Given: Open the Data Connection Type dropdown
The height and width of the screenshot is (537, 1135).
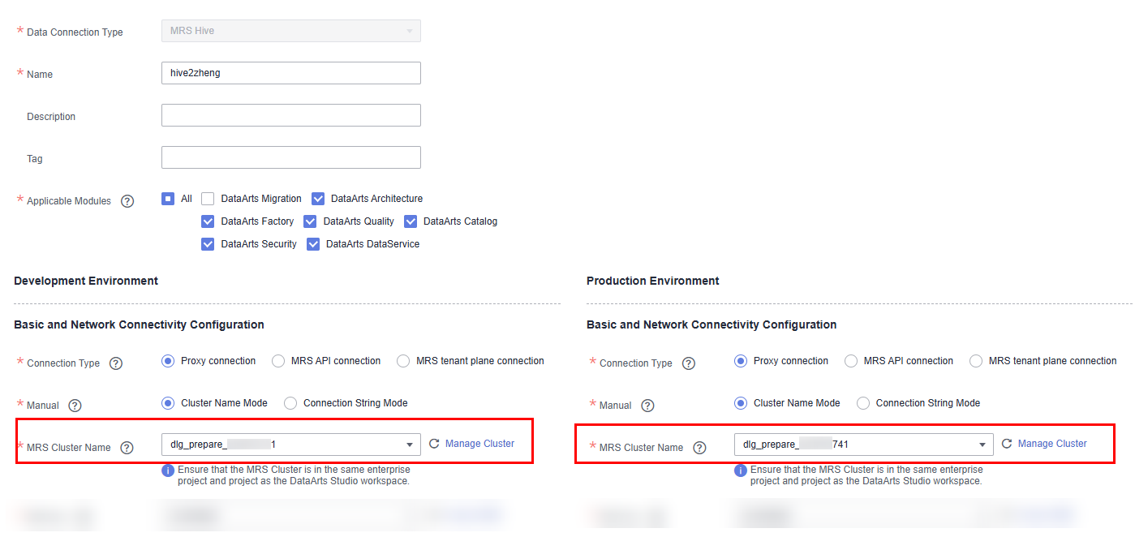Looking at the screenshot, I should 291,31.
